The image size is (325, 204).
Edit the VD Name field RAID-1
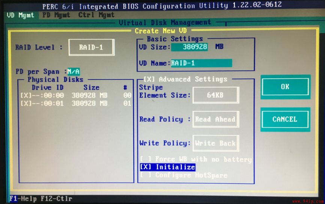[x=201, y=63]
